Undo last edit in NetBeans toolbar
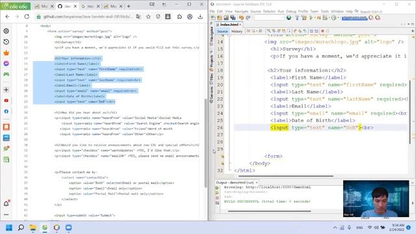The height and width of the screenshot is (234, 416). [x=241, y=18]
